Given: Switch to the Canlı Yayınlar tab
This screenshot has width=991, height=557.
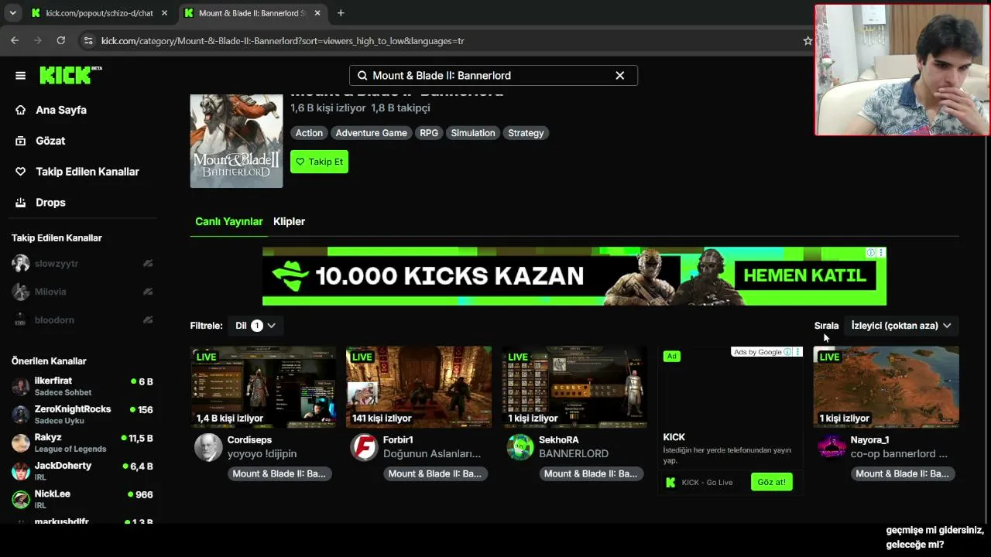Looking at the screenshot, I should (229, 221).
